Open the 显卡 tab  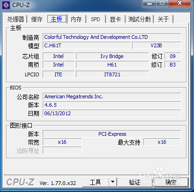click(115, 19)
